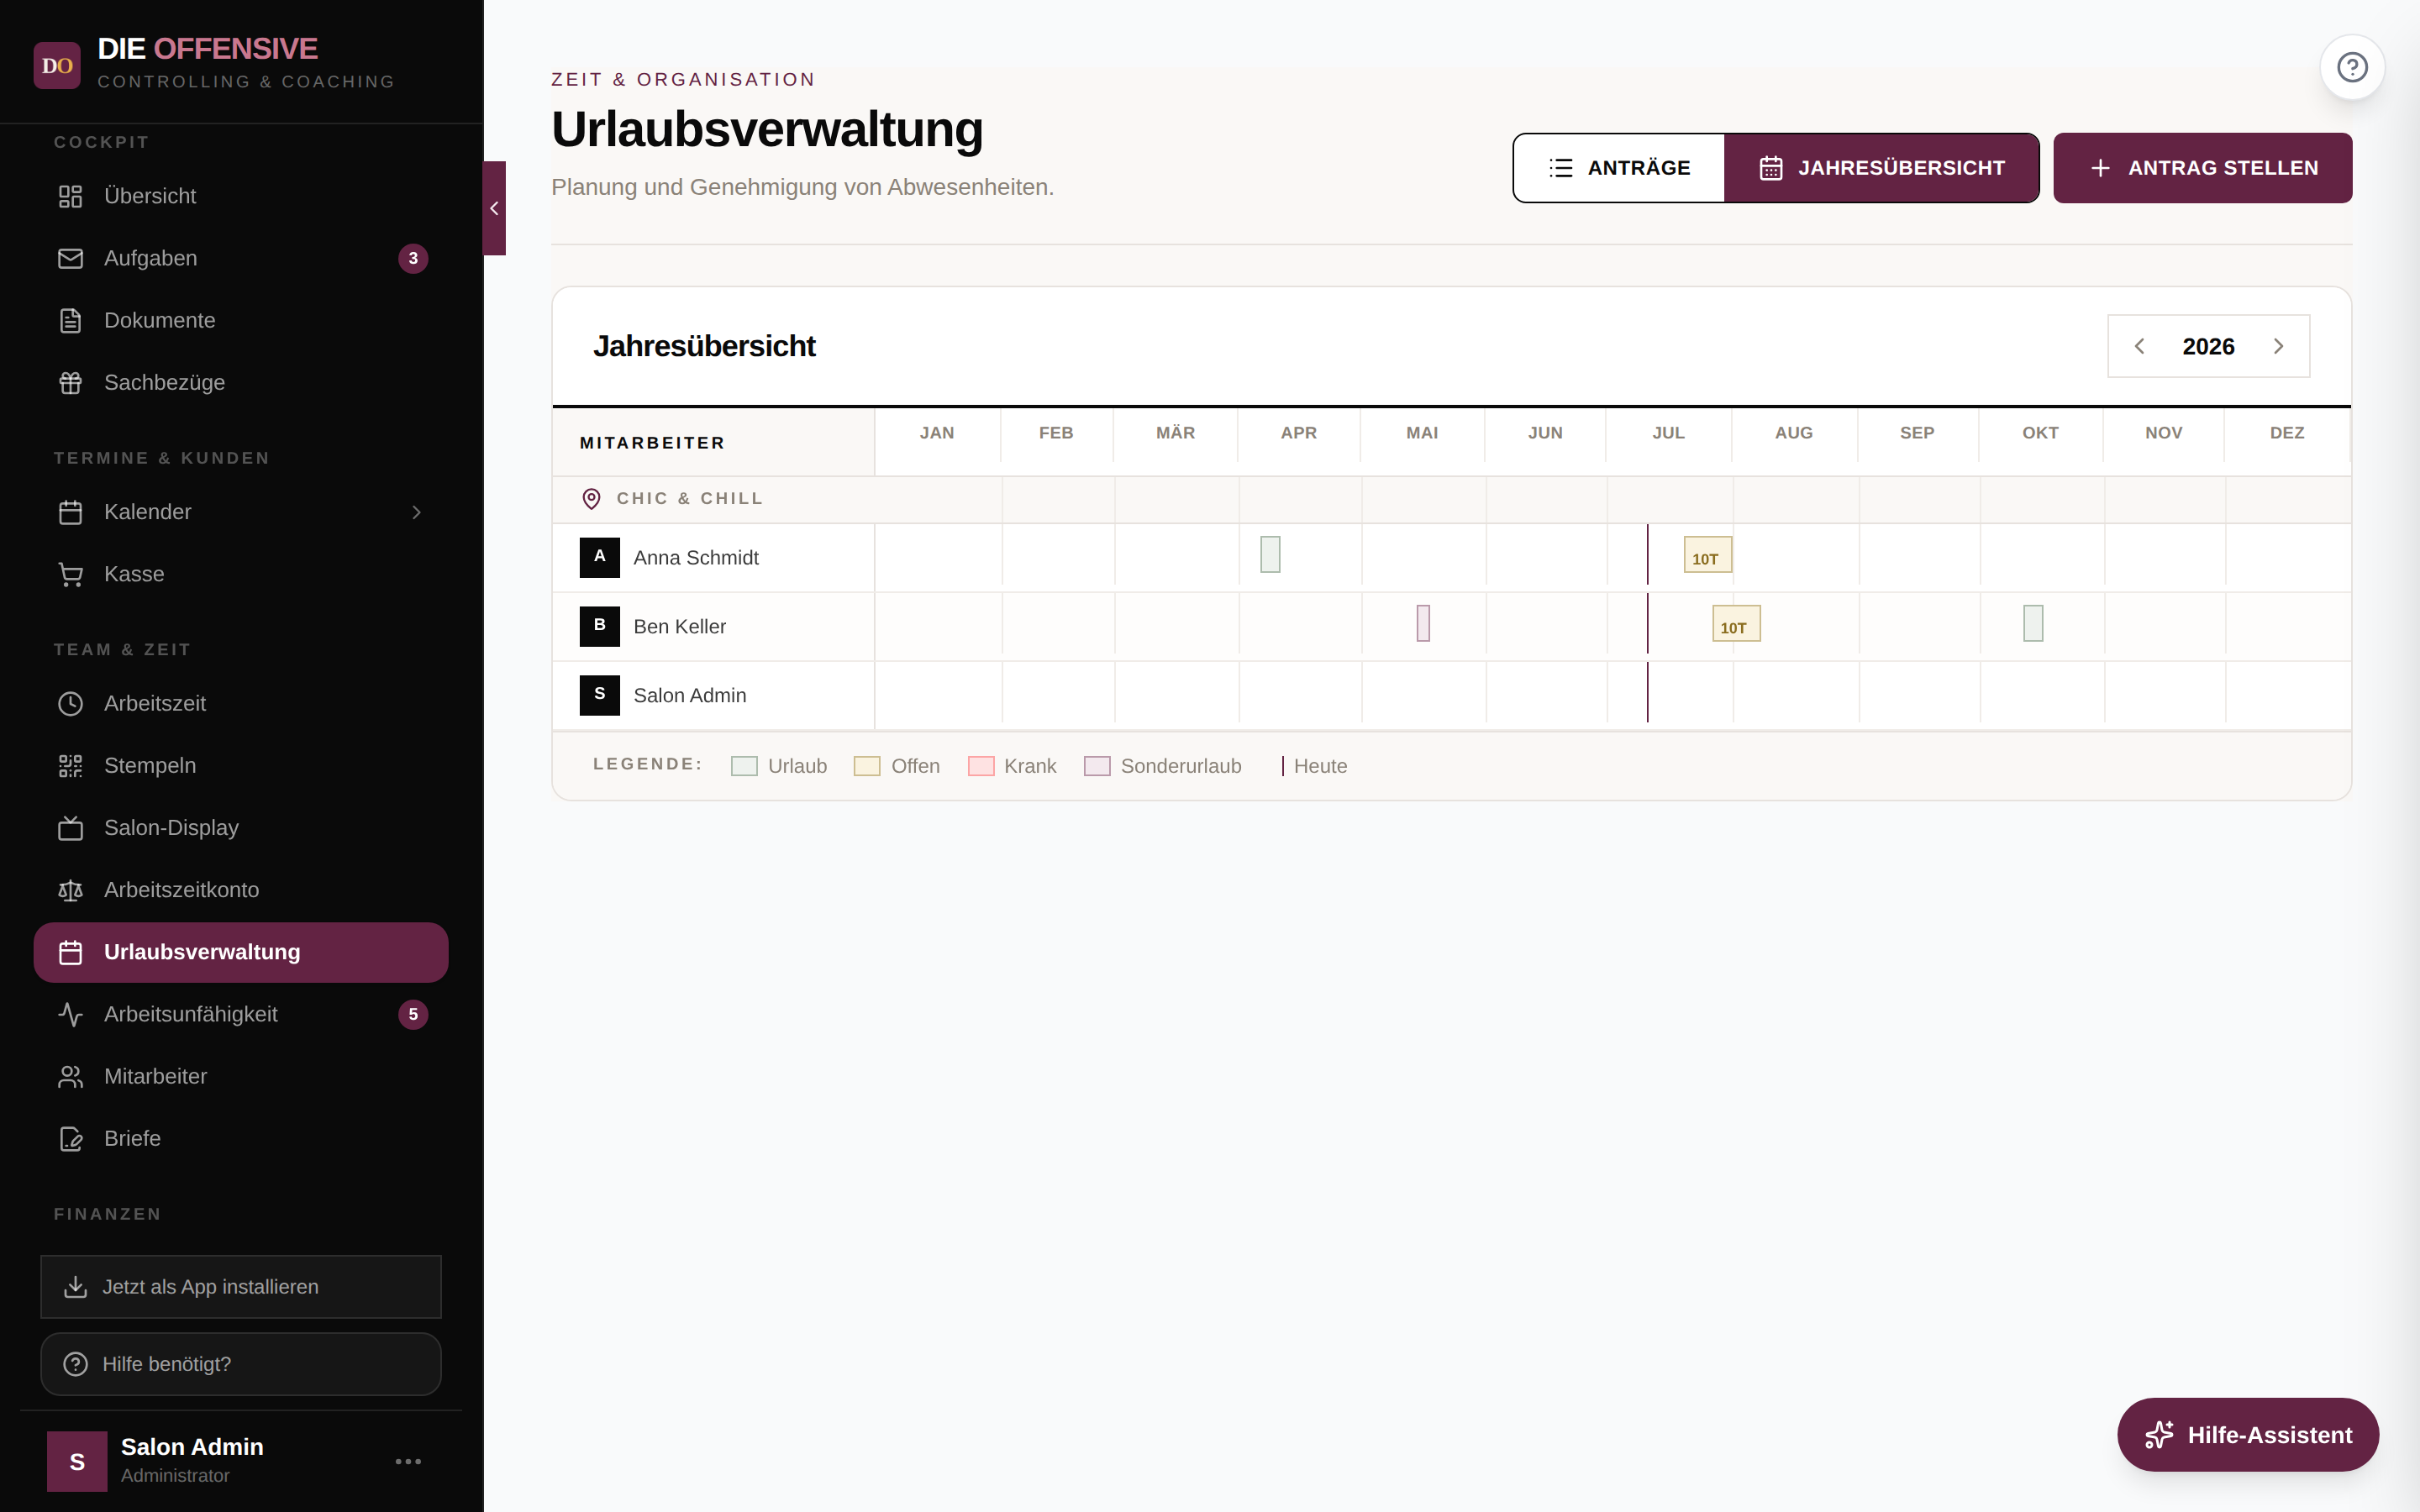Go to previous year 2025
This screenshot has height=1512, width=2420.
click(2139, 346)
